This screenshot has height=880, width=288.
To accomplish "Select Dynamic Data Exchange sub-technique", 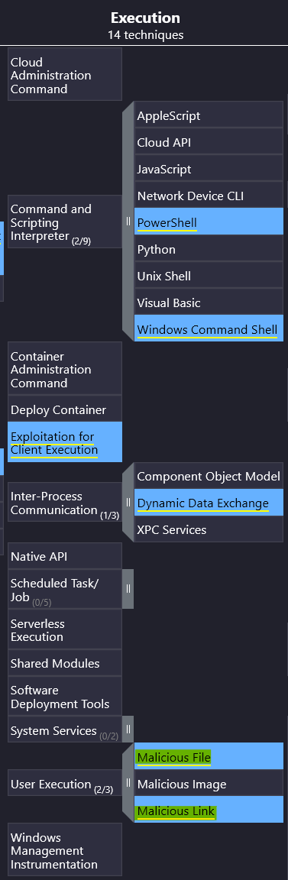I will click(209, 503).
